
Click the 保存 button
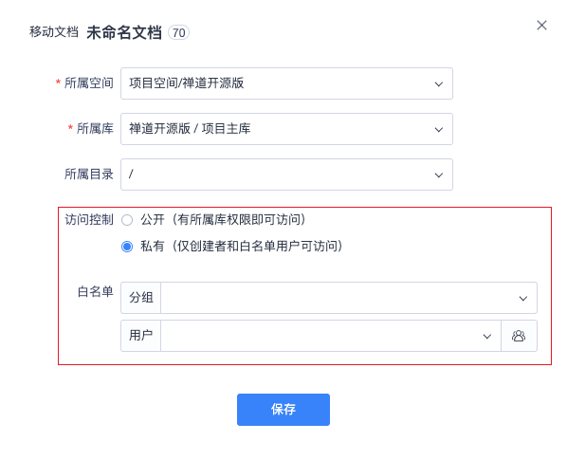pos(283,410)
